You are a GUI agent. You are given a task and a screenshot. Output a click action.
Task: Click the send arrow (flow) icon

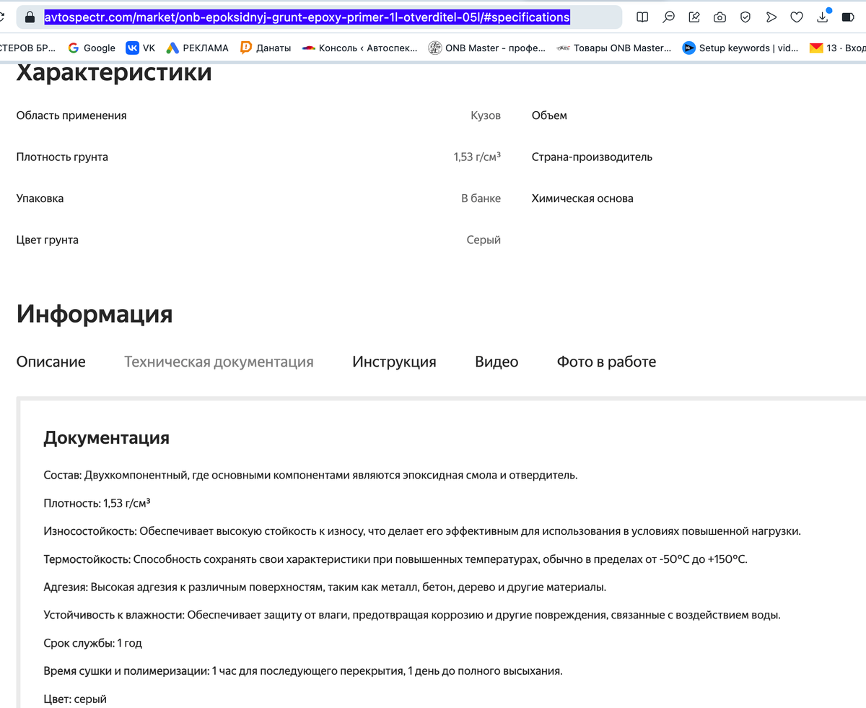tap(771, 17)
